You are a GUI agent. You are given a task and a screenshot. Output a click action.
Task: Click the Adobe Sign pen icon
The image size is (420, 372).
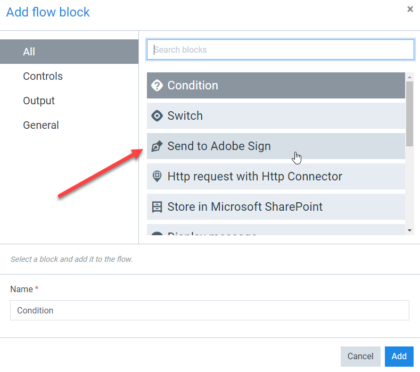(157, 146)
